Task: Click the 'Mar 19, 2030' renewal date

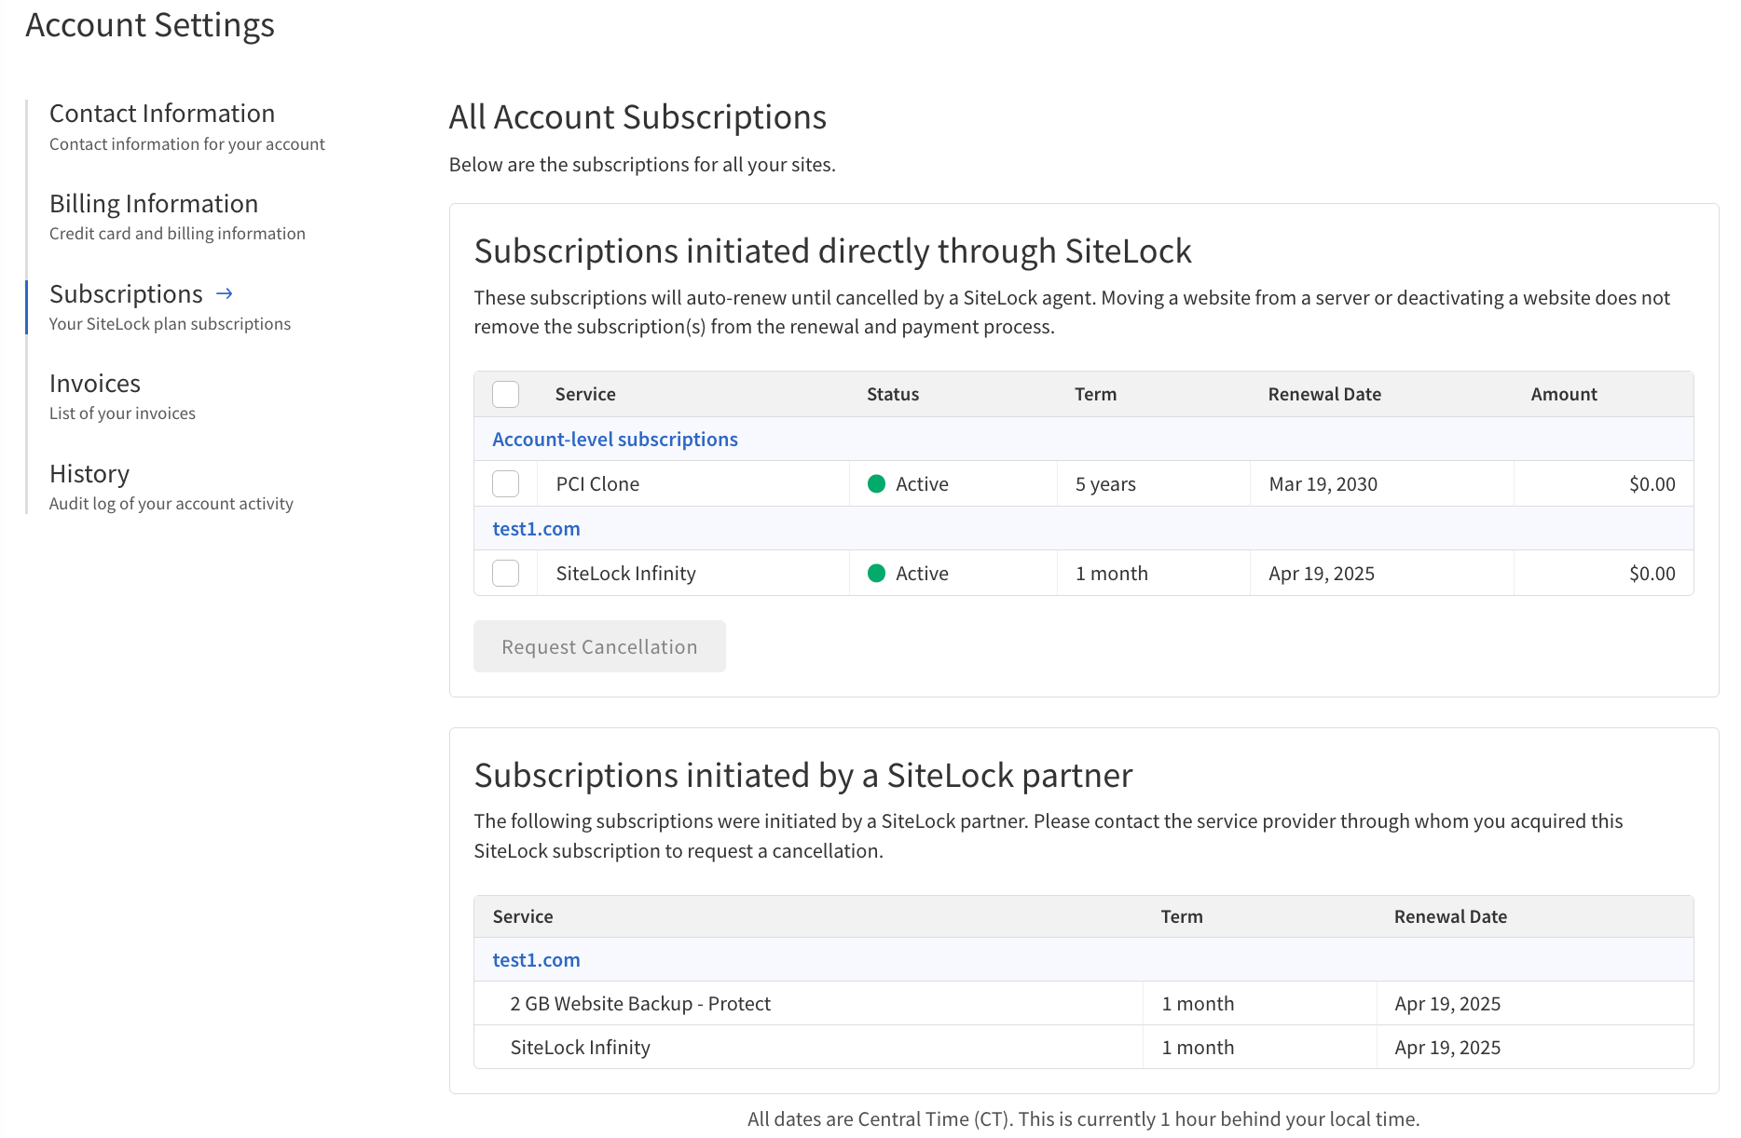Action: click(1323, 484)
